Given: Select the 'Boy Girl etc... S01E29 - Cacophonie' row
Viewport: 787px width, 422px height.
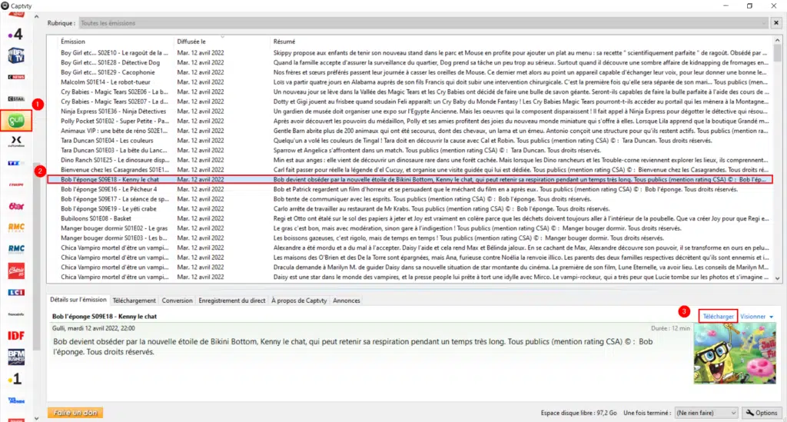Looking at the screenshot, I should pos(410,72).
